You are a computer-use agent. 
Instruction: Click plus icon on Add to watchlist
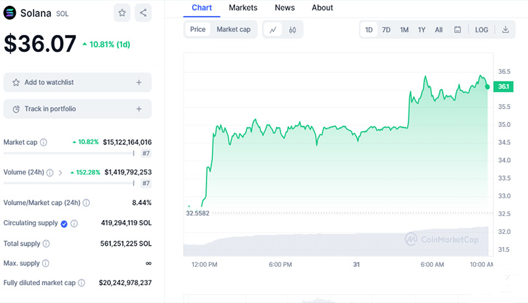[139, 82]
